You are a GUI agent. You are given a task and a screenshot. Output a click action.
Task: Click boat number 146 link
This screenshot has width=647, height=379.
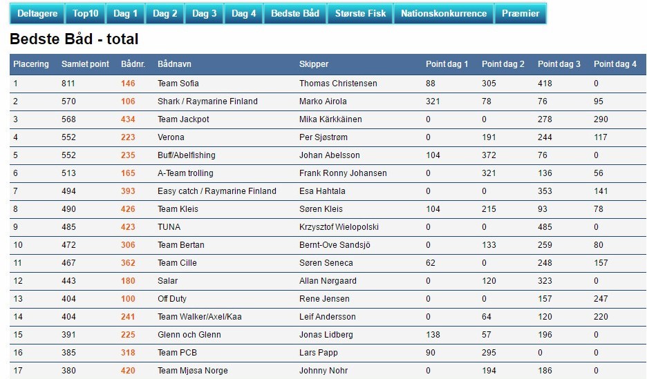[x=128, y=84]
